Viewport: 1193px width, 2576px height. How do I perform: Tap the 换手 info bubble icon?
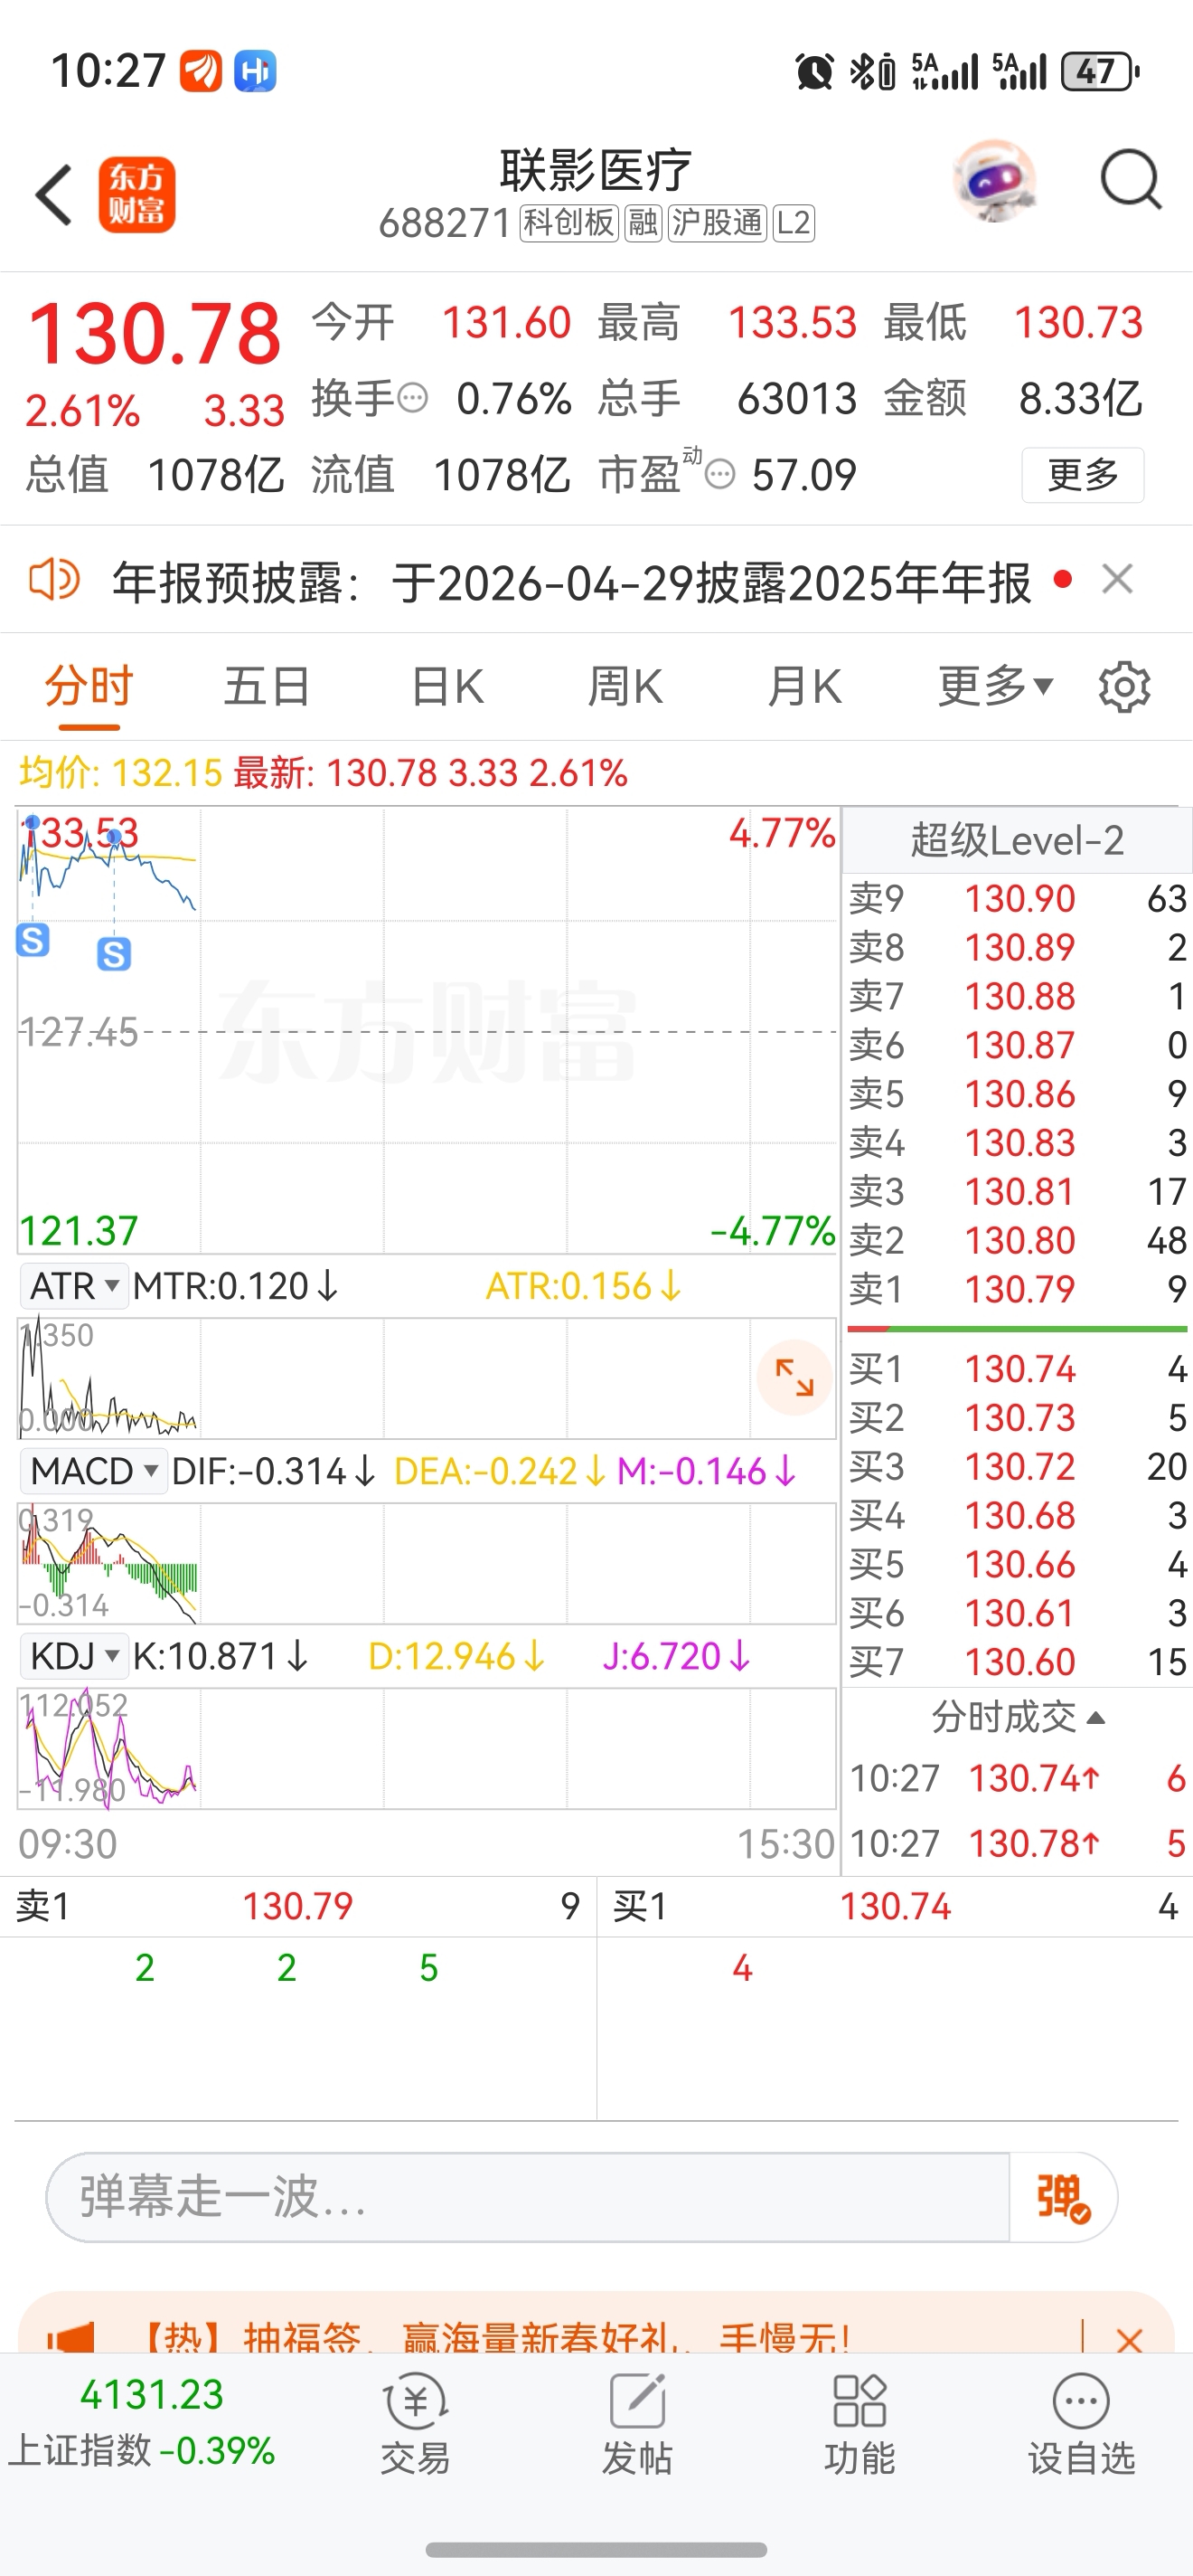click(x=413, y=399)
